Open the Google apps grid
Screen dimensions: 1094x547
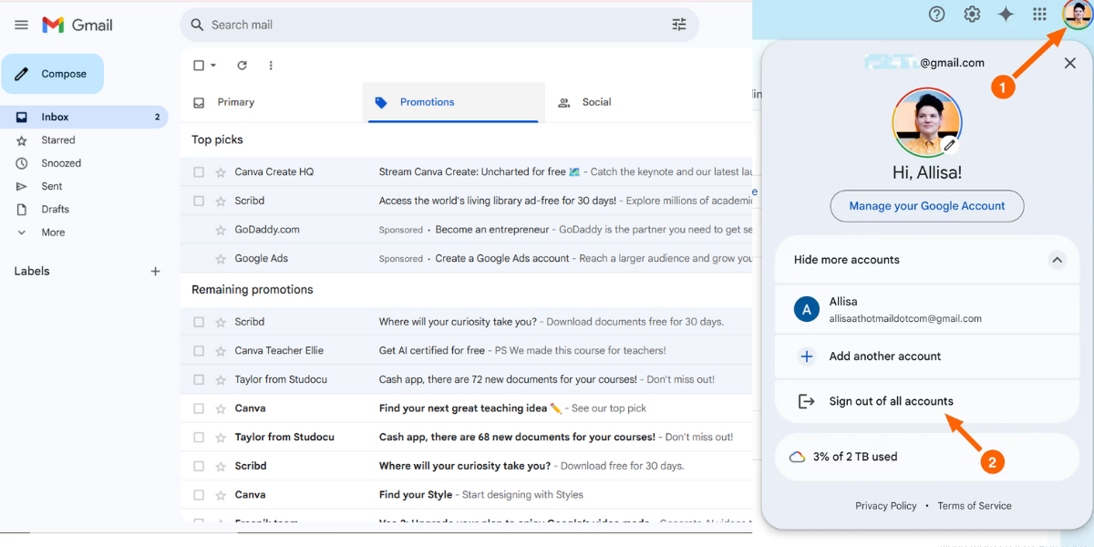coord(1039,14)
